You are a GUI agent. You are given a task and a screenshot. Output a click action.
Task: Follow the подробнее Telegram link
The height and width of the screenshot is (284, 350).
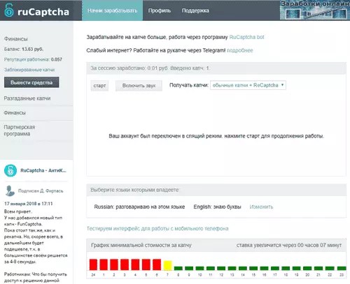coord(240,50)
